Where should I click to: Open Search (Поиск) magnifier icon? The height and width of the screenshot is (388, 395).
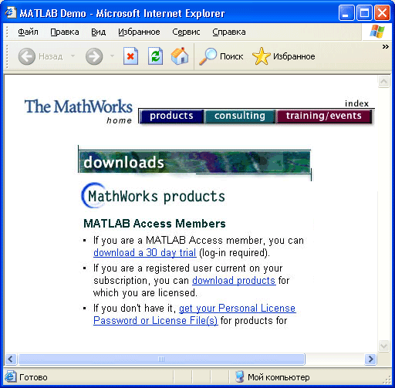(x=208, y=56)
